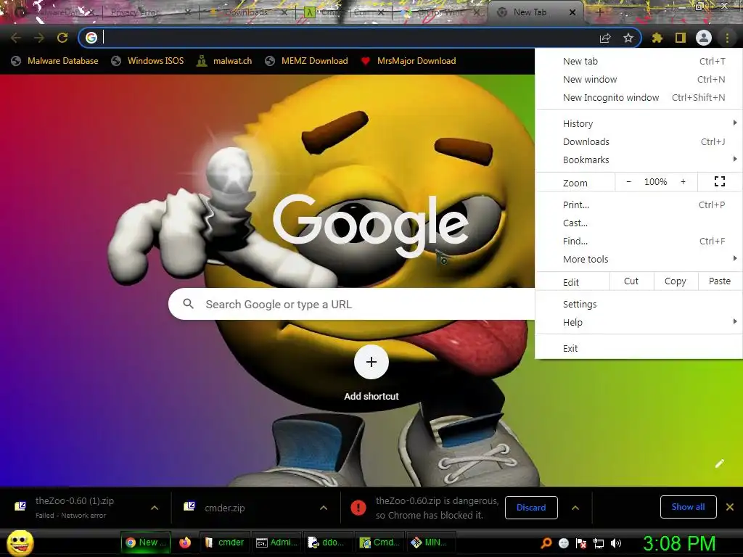Open a New Incognito window
The height and width of the screenshot is (557, 743).
point(639,97)
